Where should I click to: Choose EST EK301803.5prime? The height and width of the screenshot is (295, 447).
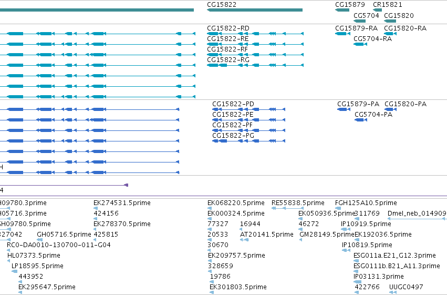click(238, 287)
